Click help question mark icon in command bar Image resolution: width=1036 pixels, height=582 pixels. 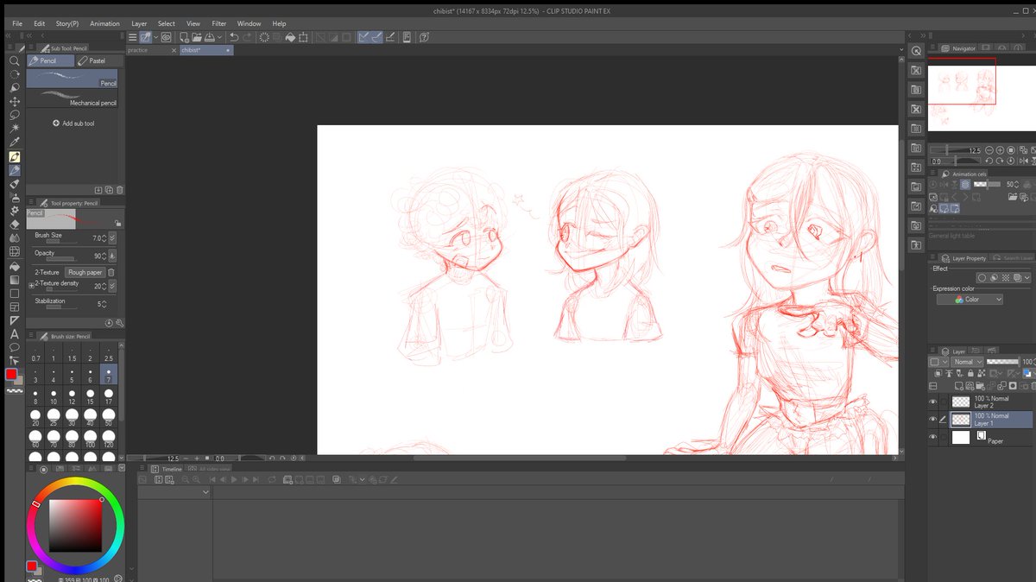pyautogui.click(x=424, y=37)
